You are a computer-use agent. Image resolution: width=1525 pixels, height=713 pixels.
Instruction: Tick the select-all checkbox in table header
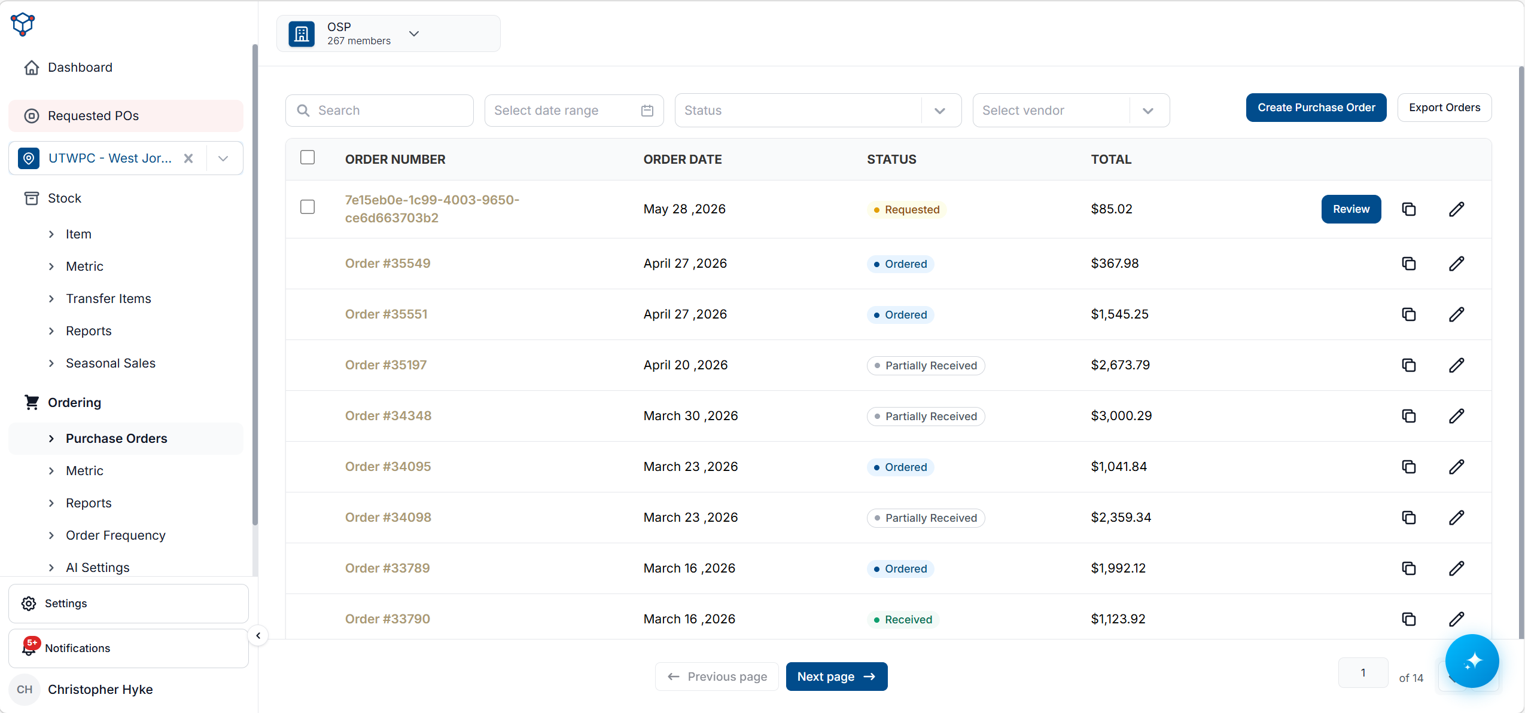click(x=308, y=157)
